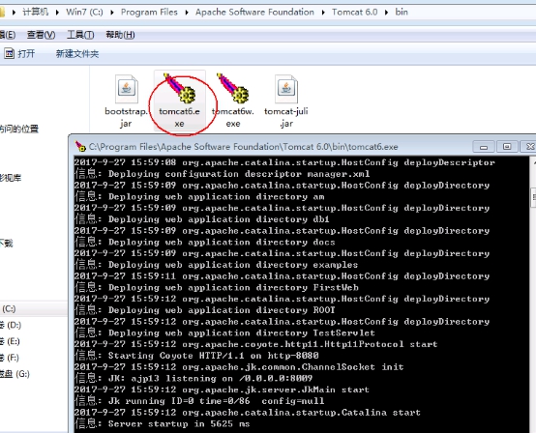Click the console window vertical scrollbar thumb
This screenshot has height=433, width=536.
coord(533,197)
